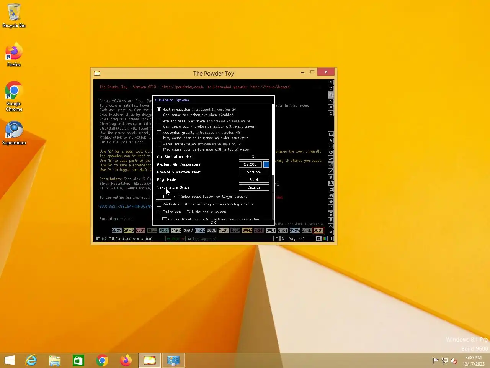Select the SAND element button

coord(247,230)
